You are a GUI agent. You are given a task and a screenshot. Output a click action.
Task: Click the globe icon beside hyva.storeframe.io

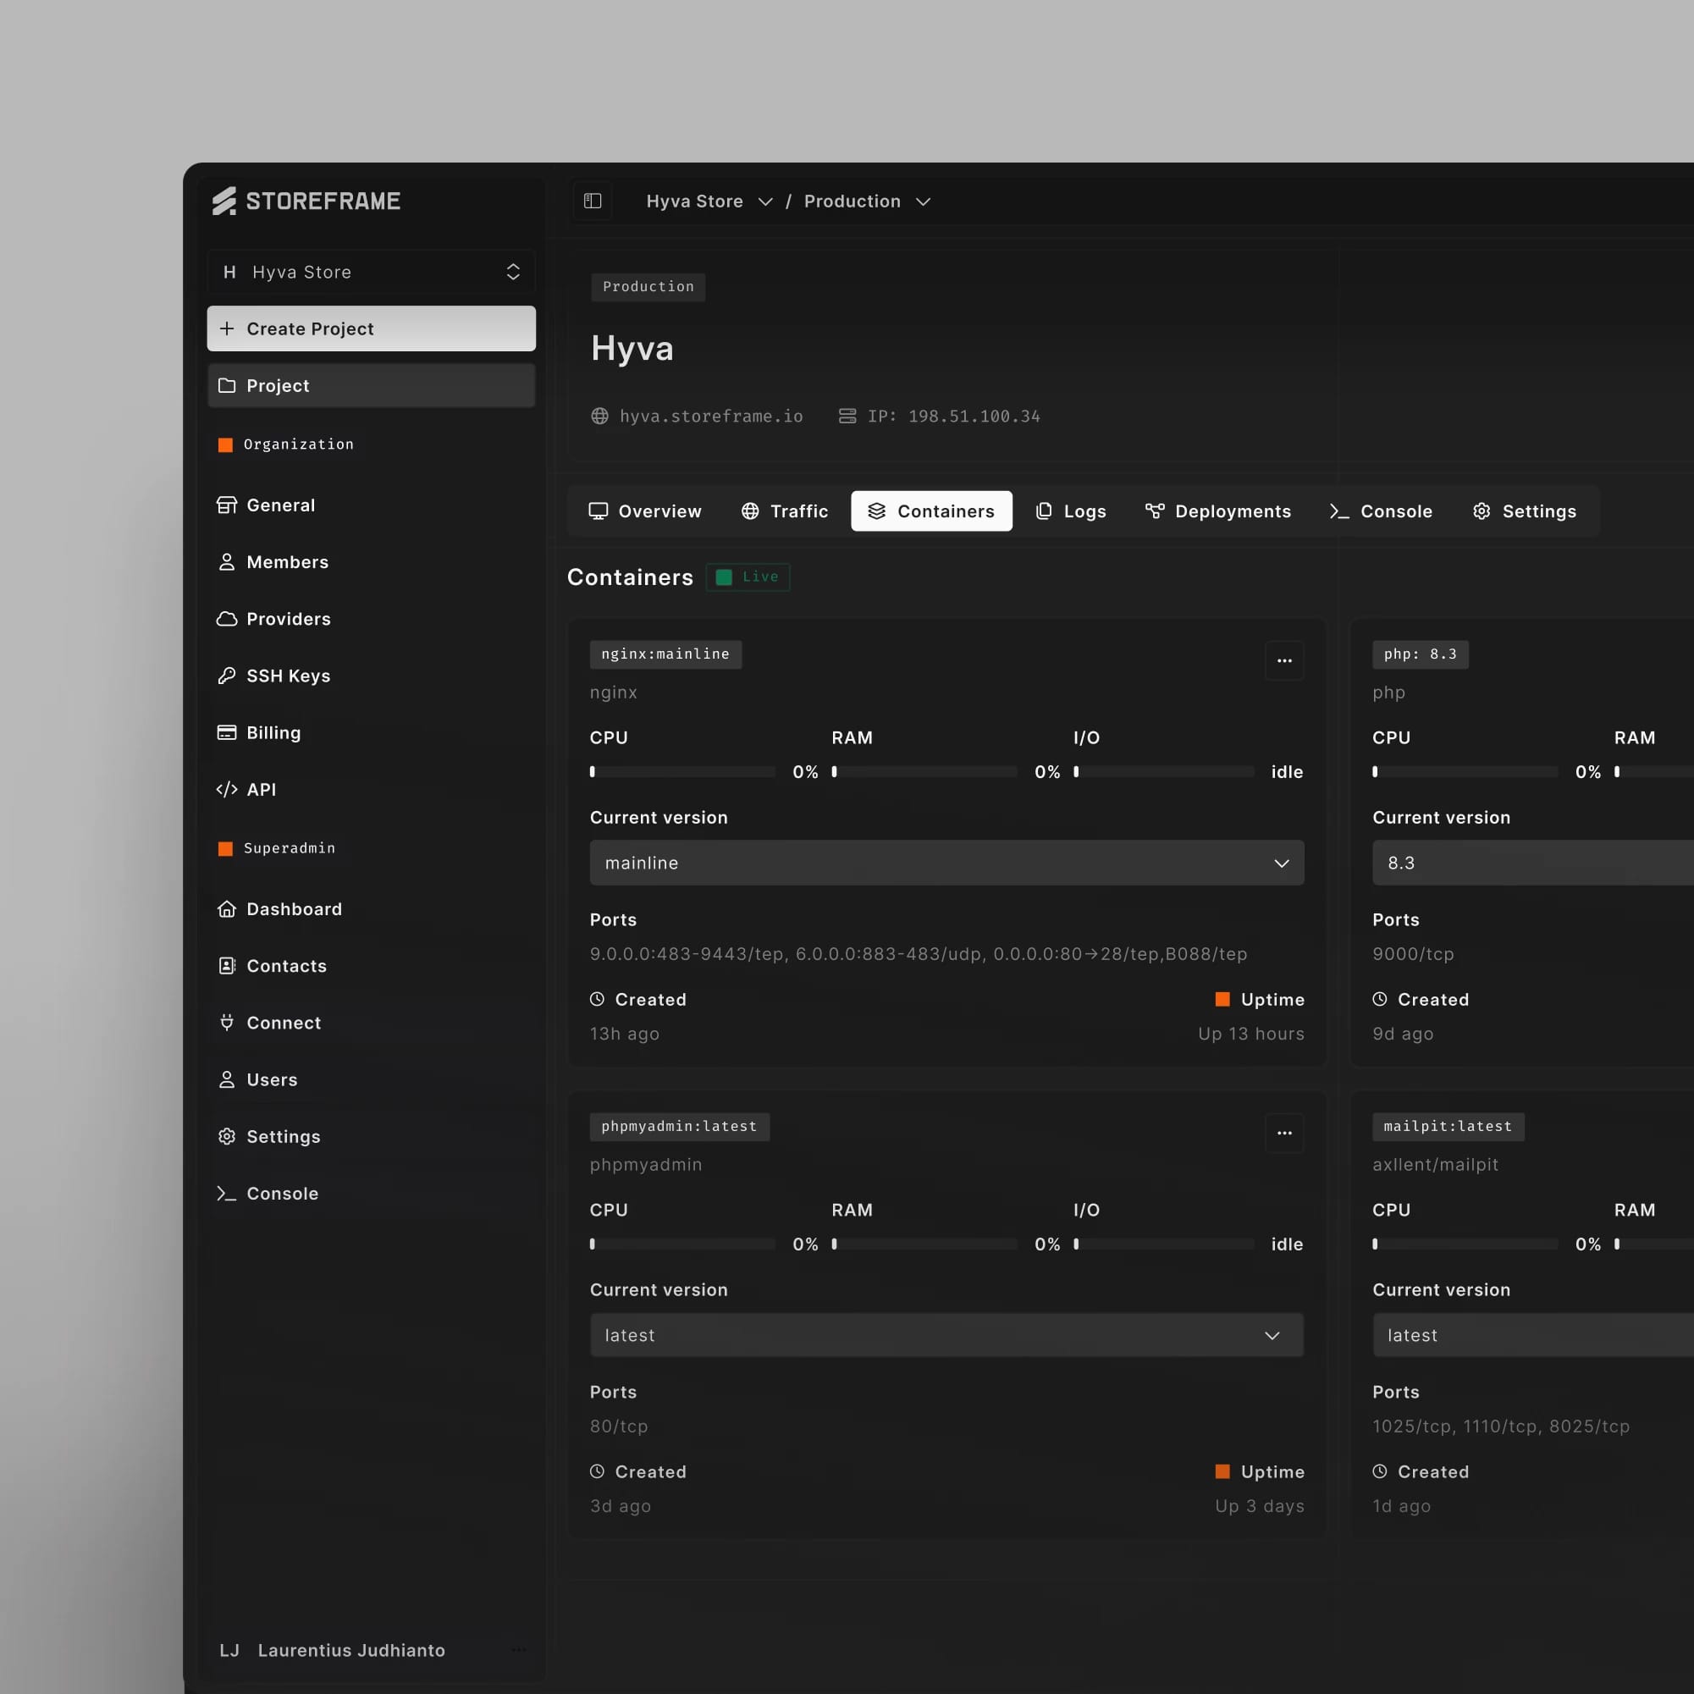[599, 416]
